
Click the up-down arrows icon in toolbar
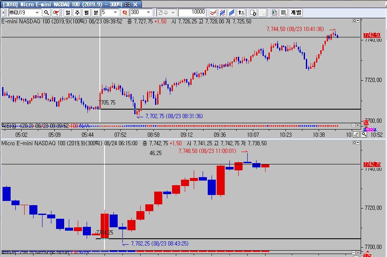(x=242, y=13)
